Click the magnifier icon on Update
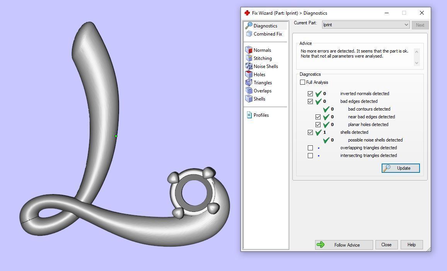This screenshot has width=447, height=271. tap(387, 168)
